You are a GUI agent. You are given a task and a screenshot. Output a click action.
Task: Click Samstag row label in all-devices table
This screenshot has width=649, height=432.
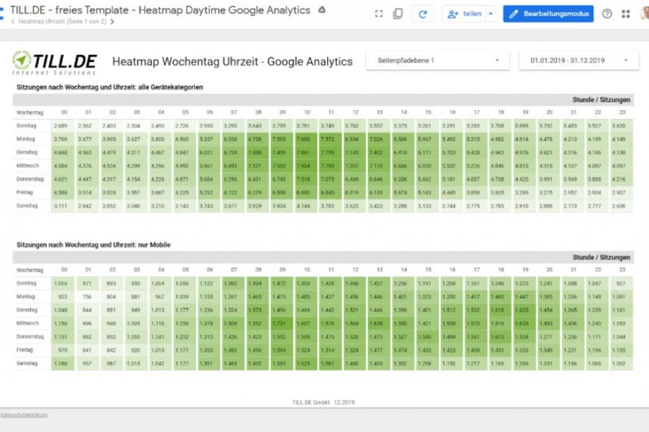[27, 206]
